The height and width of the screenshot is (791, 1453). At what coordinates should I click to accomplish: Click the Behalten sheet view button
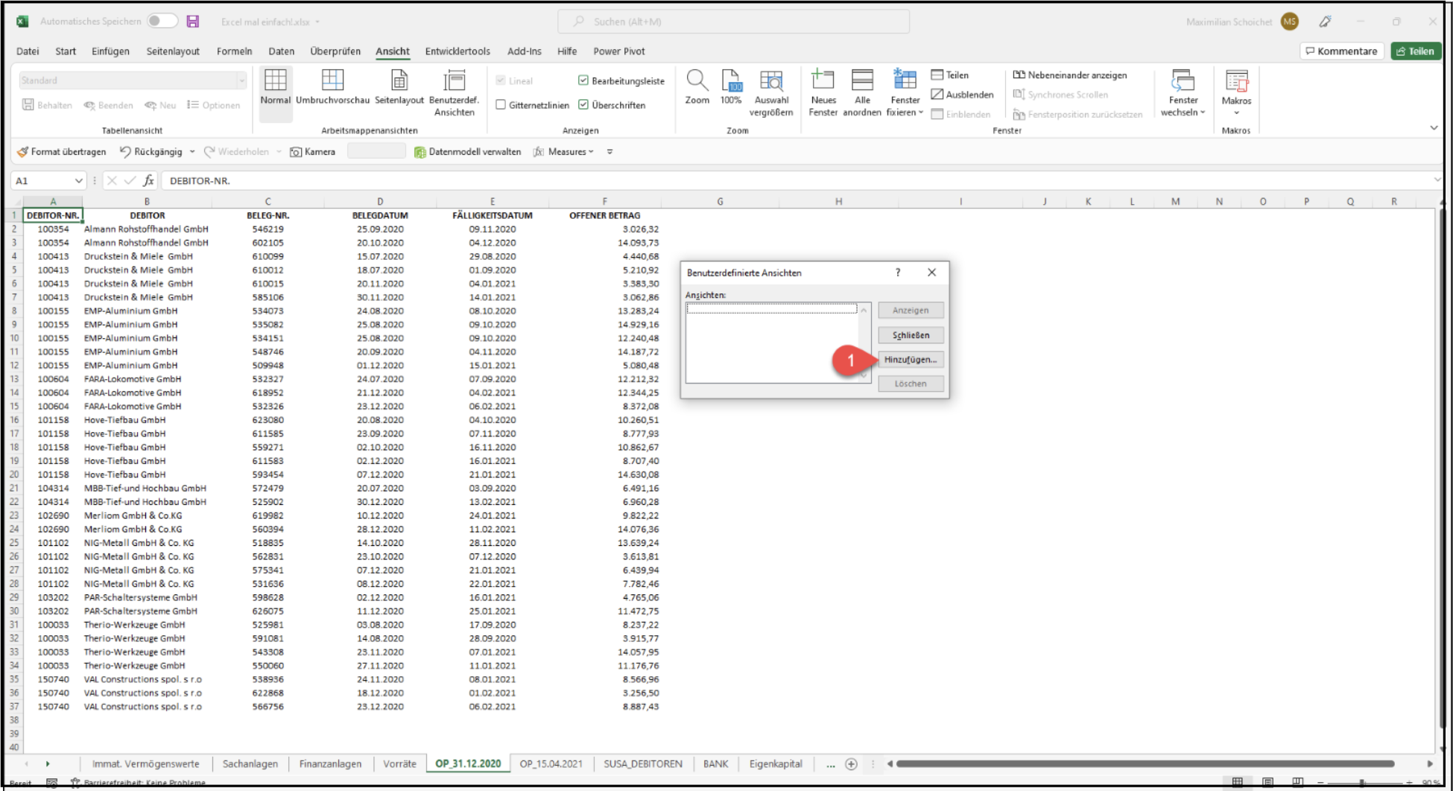[47, 105]
